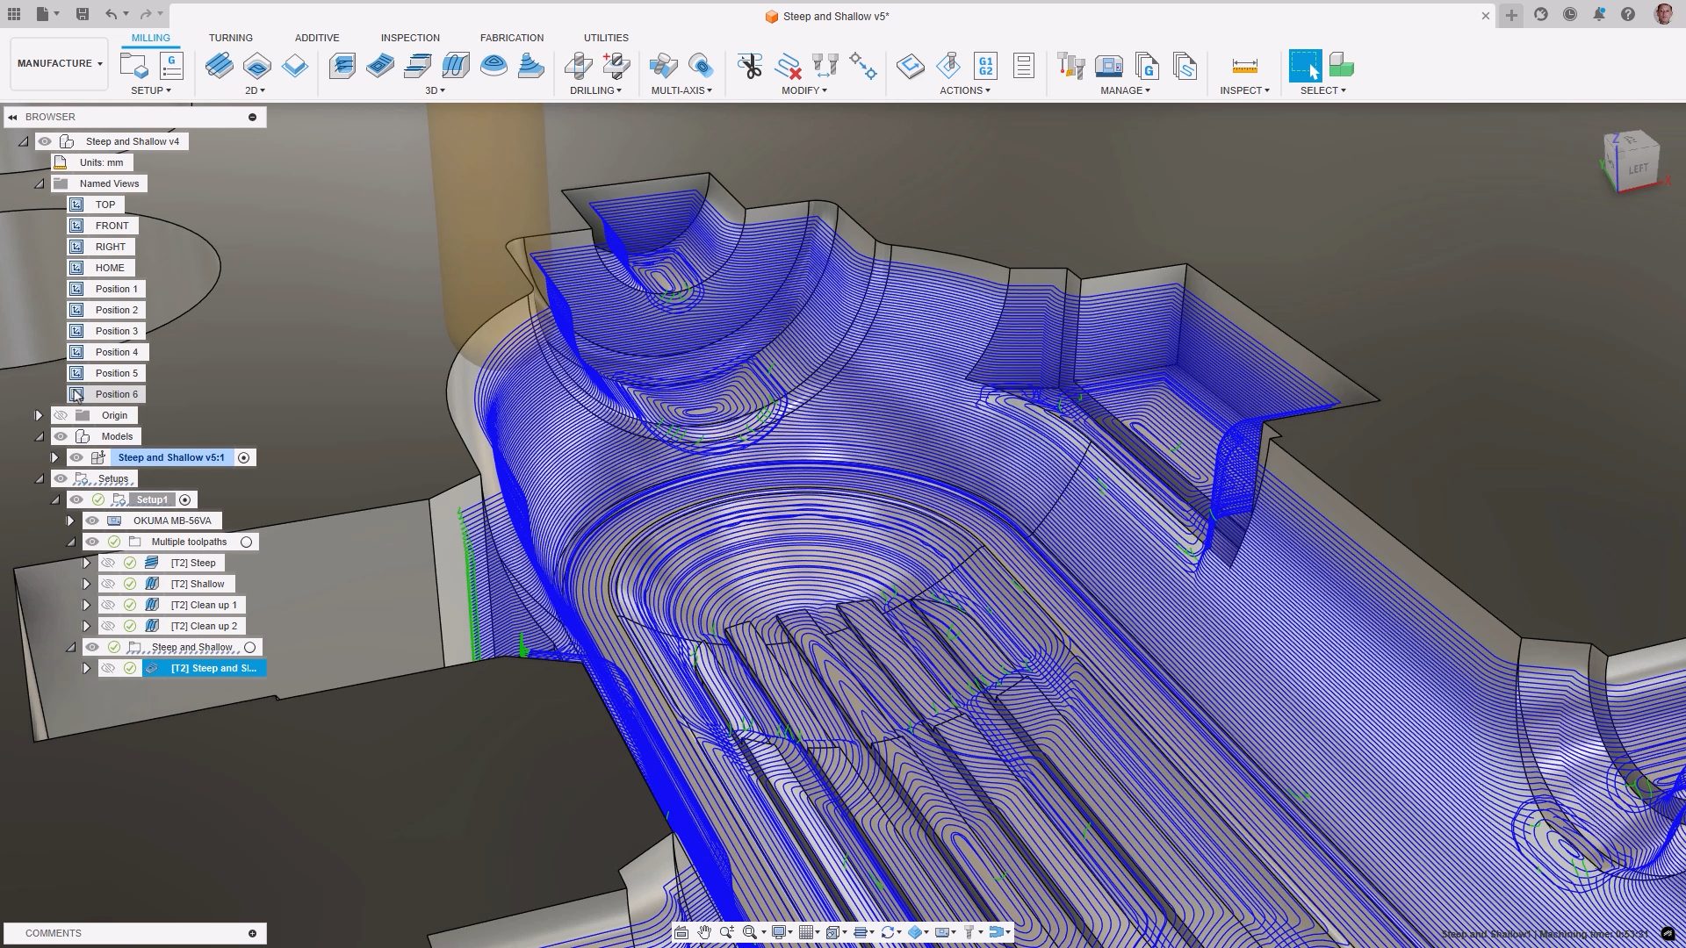Image resolution: width=1686 pixels, height=948 pixels.
Task: Click the Measure tool in Inspect
Action: 1244,66
